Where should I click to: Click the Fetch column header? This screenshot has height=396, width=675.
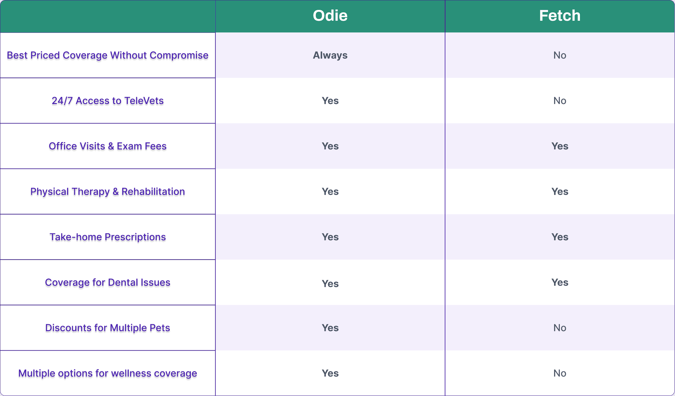[x=559, y=16]
